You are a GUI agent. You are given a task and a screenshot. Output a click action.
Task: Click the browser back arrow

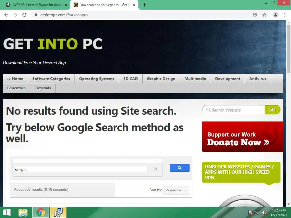click(6, 15)
